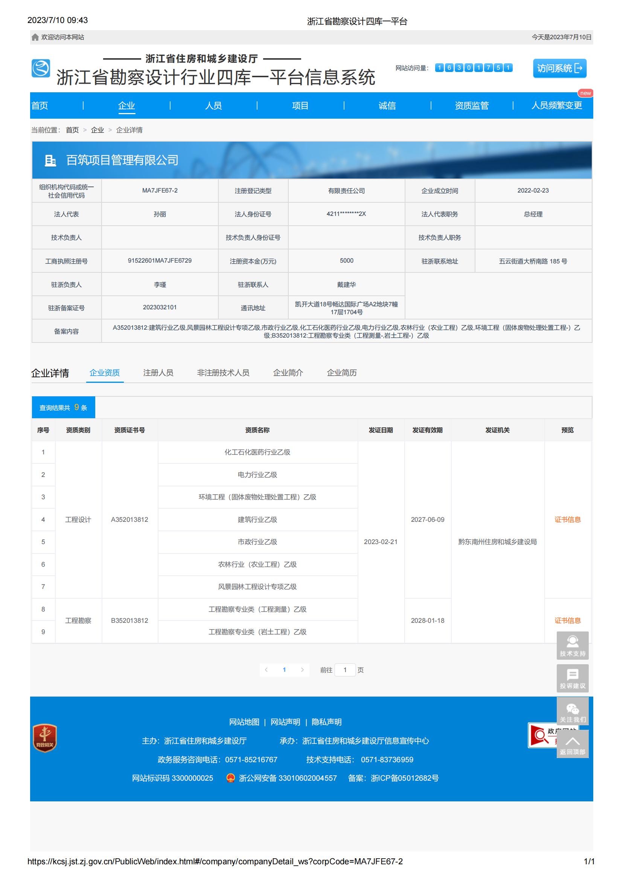Click 首页 in the breadcrumb path
This screenshot has width=623, height=882.
[72, 130]
